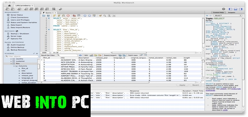The height and width of the screenshot is (117, 248).
Task: Run EXPLAIN on statement magnifier icon
Action: (x=63, y=16)
